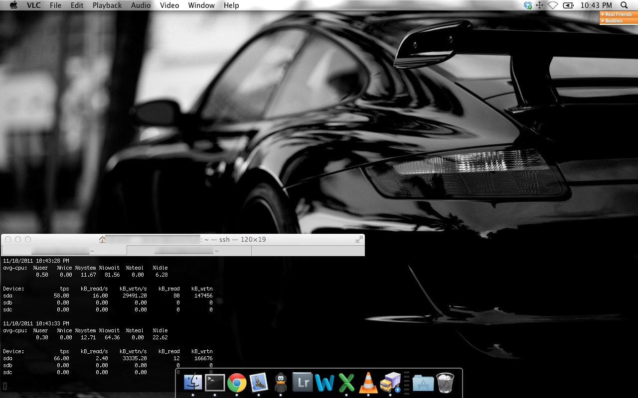Open the battery status menu
Viewport: 638px width, 398px height.
[568, 5]
